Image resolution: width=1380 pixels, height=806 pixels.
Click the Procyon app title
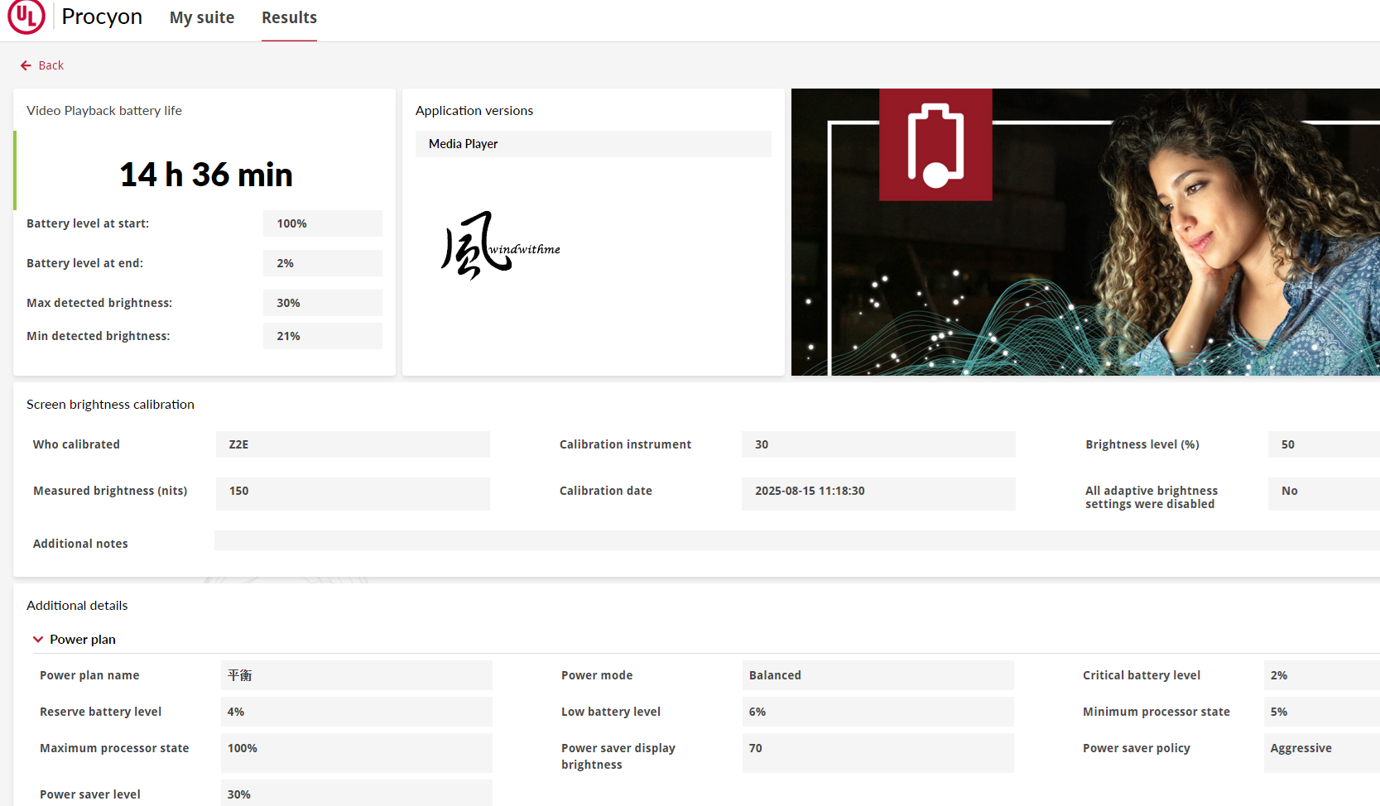(x=102, y=17)
